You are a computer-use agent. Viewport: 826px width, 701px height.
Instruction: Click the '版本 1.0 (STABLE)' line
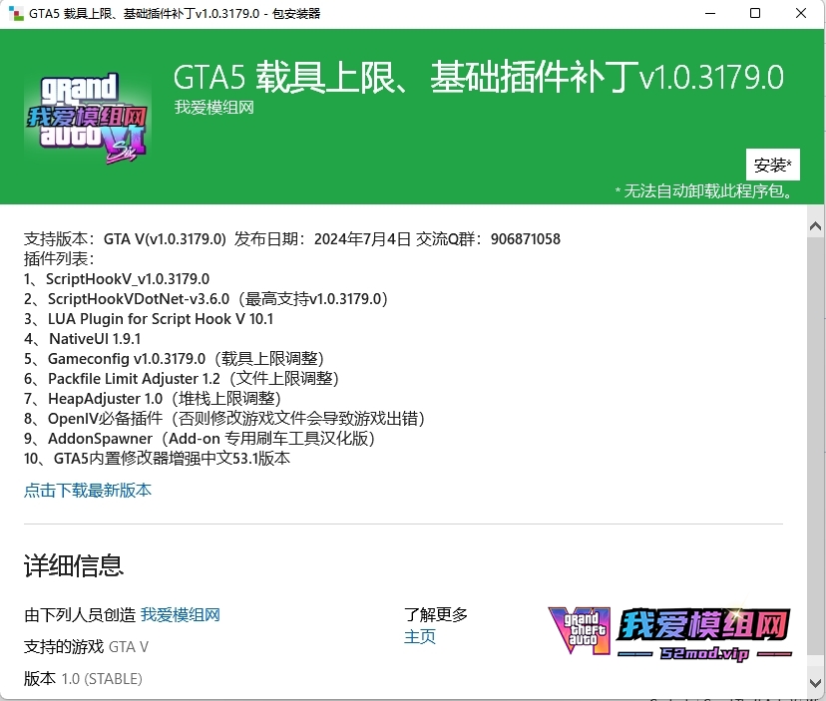(x=83, y=678)
